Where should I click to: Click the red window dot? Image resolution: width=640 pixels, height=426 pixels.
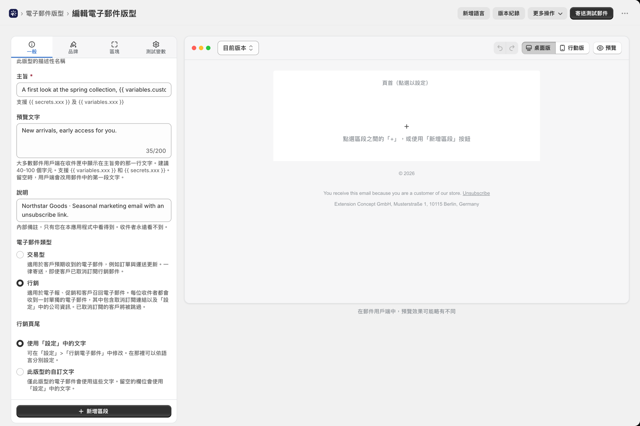coord(194,48)
